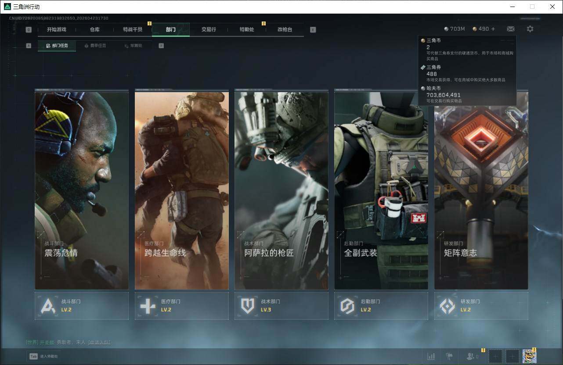Open the 交易行 tab
Screen dimensions: 563x365
point(209,29)
